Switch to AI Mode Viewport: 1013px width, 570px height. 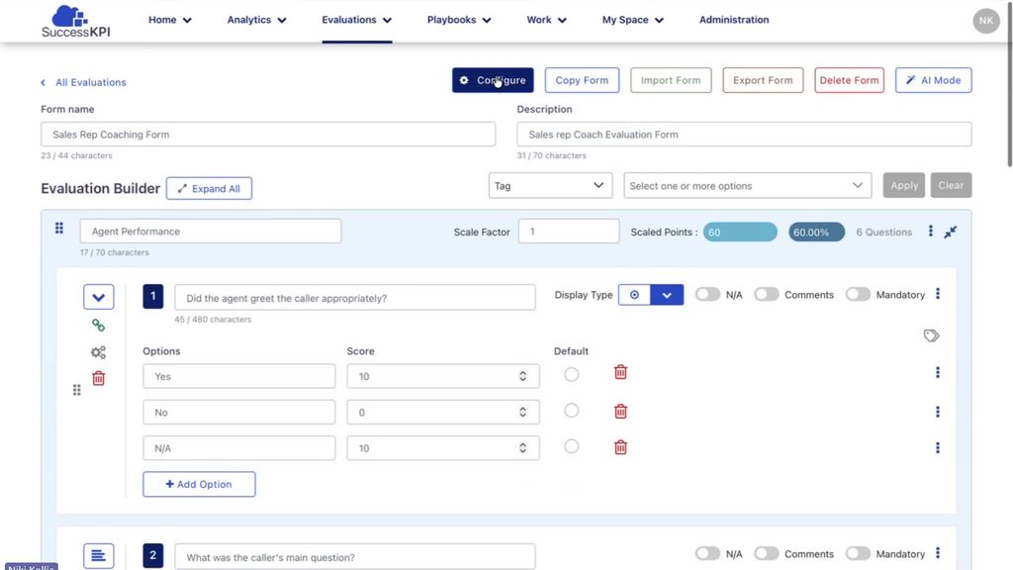[x=933, y=80]
